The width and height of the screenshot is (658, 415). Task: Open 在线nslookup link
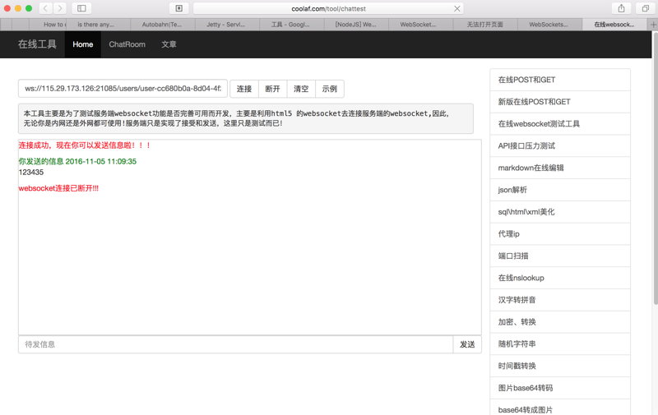(560, 278)
